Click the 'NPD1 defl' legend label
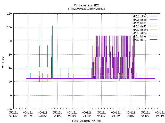165x123 pixels. click(139, 40)
